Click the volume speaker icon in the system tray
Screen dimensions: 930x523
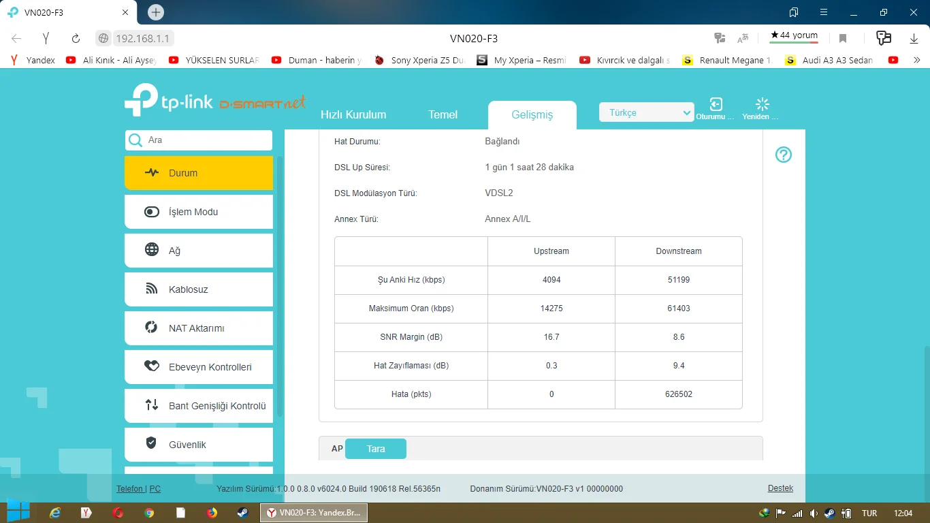[x=814, y=513]
